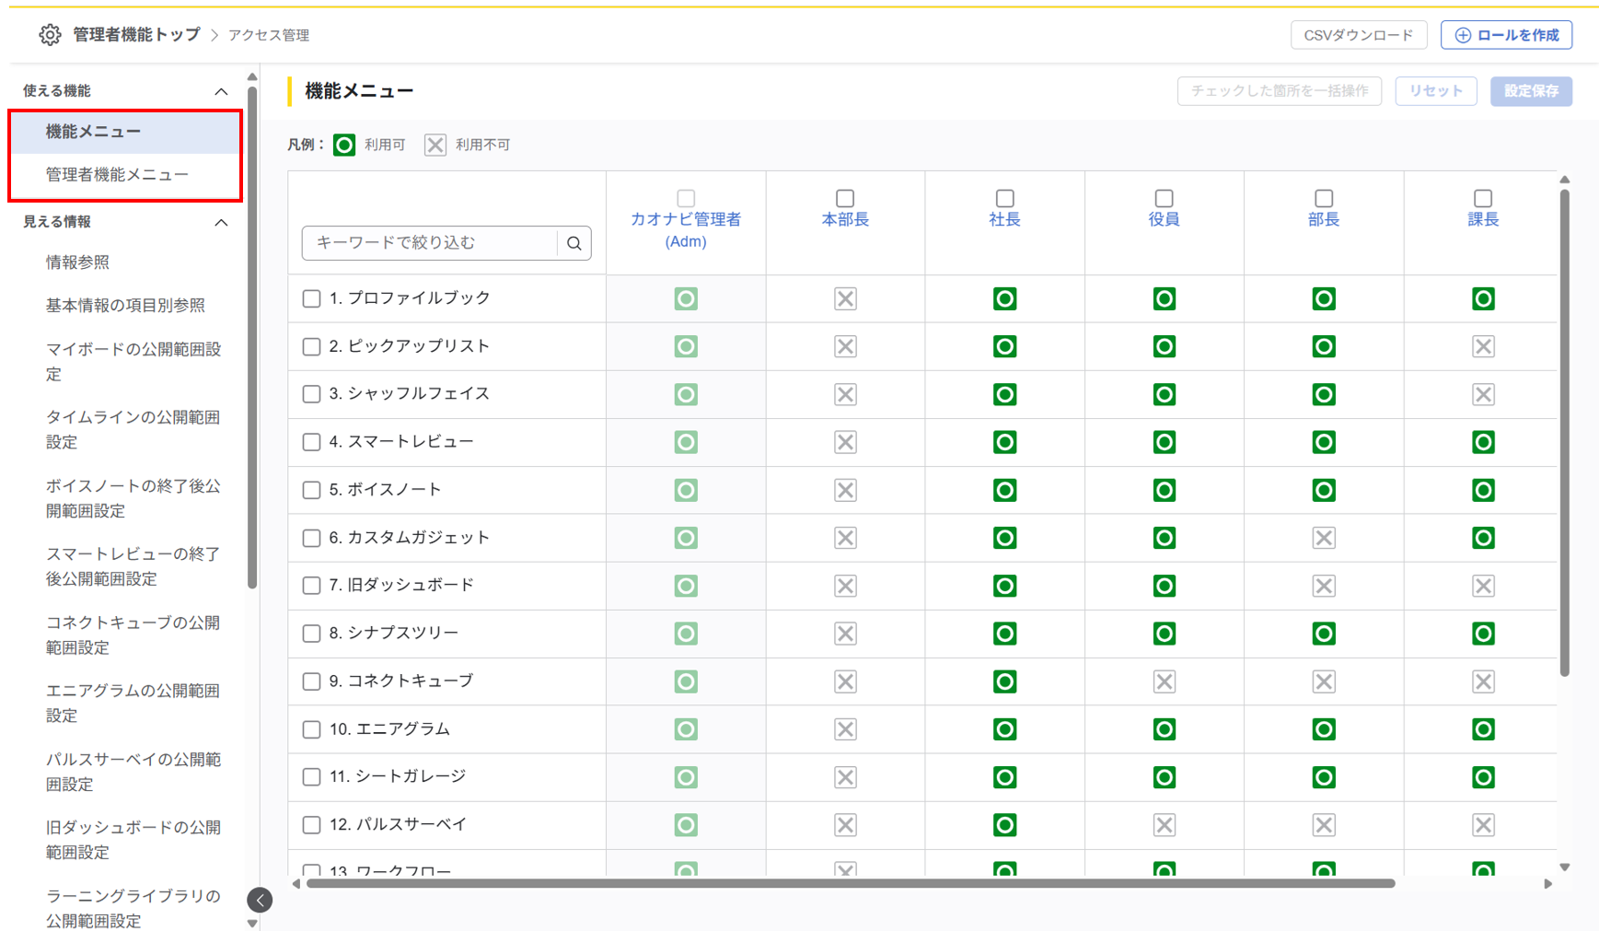Click チェックした箇所を一括操作 button
The image size is (1599, 931).
click(1279, 91)
